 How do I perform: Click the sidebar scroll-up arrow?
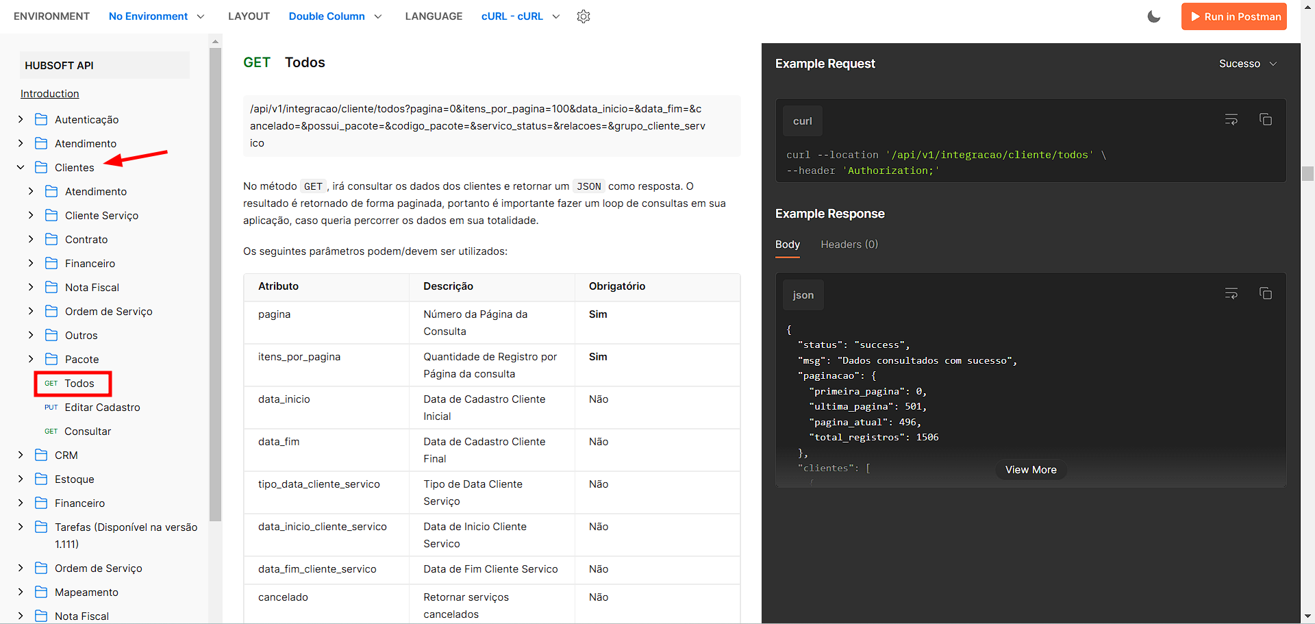tap(215, 41)
